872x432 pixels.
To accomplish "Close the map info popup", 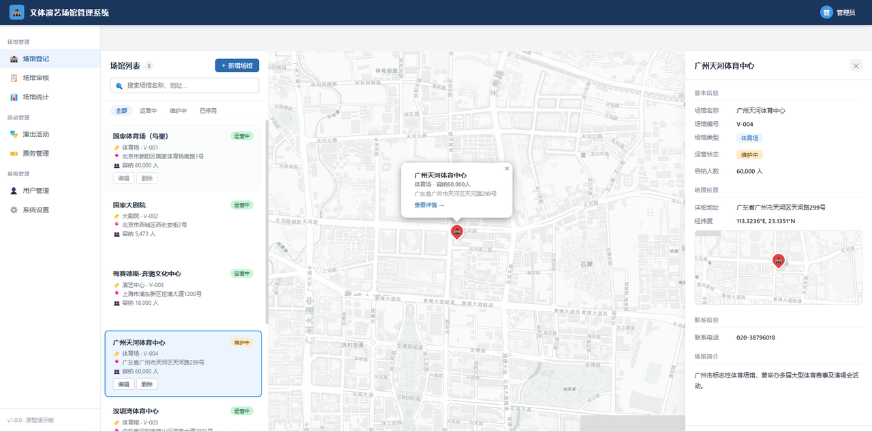I will pos(507,168).
